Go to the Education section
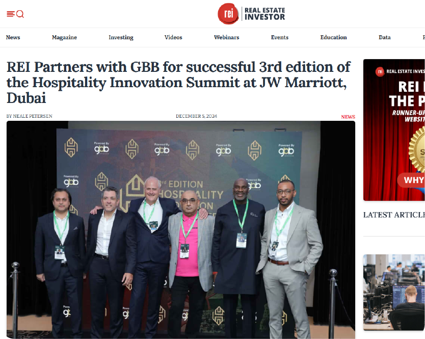 pos(333,37)
